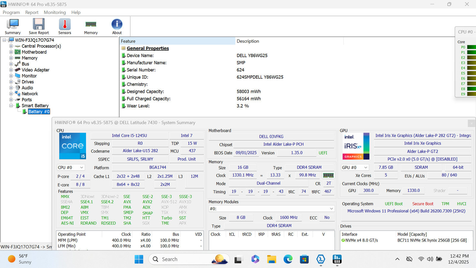Image resolution: width=476 pixels, height=268 pixels.
Task: Select Video Adapter in the tree
Action: tap(35, 70)
